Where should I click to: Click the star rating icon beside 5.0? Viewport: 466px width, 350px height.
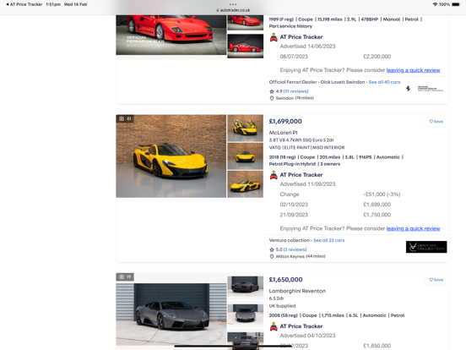pos(272,249)
